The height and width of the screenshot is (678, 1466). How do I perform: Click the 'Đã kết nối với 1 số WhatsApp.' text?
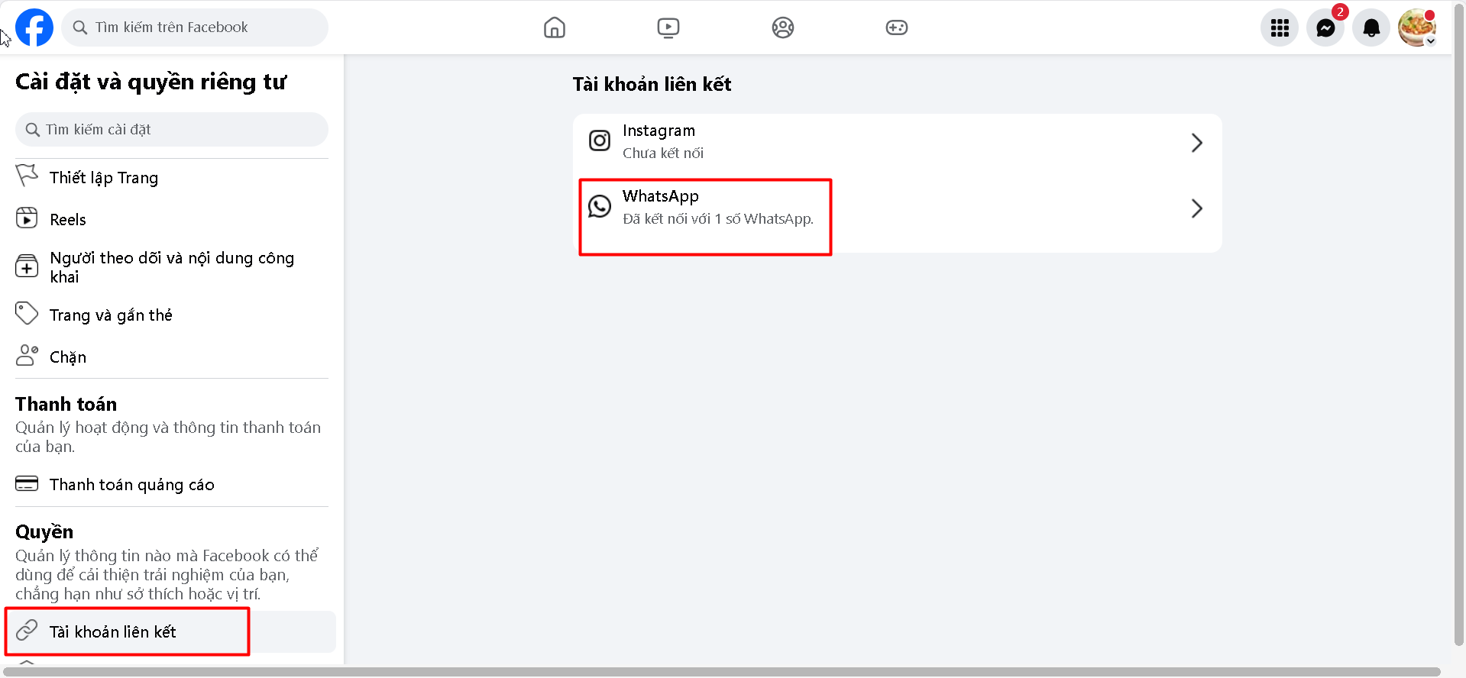point(718,219)
